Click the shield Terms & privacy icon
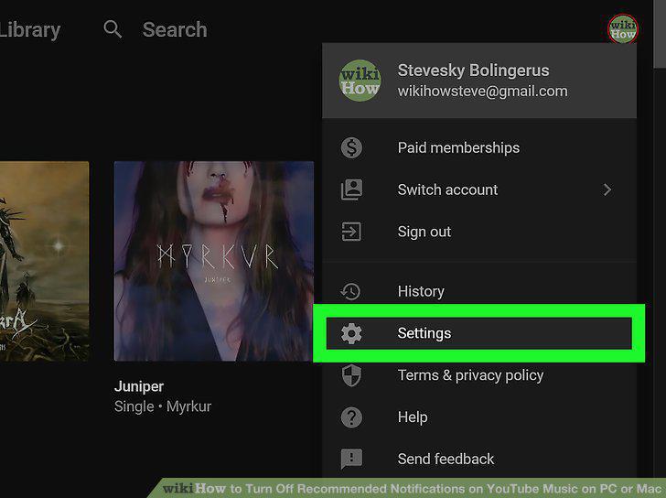The width and height of the screenshot is (666, 498). tap(351, 375)
